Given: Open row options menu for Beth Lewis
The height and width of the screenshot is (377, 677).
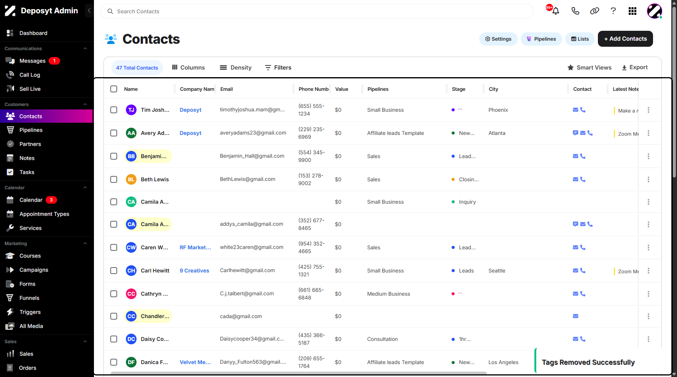Looking at the screenshot, I should [x=648, y=179].
